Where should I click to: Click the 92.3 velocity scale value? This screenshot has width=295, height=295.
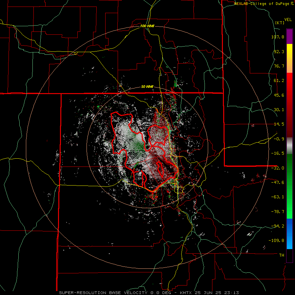[x=279, y=51]
